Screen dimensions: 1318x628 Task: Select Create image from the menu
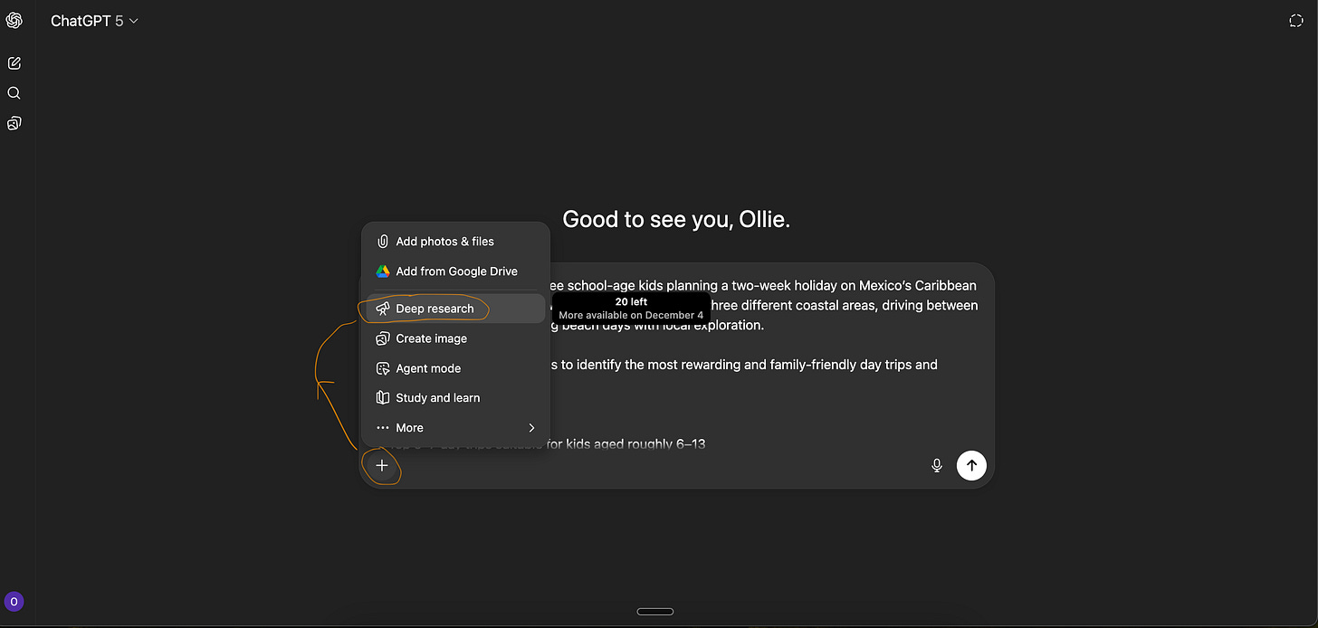455,338
